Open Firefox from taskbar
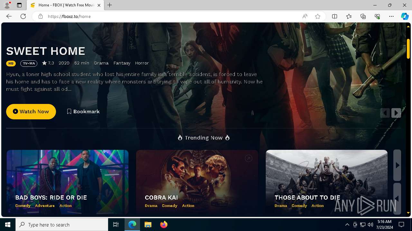 click(164, 225)
